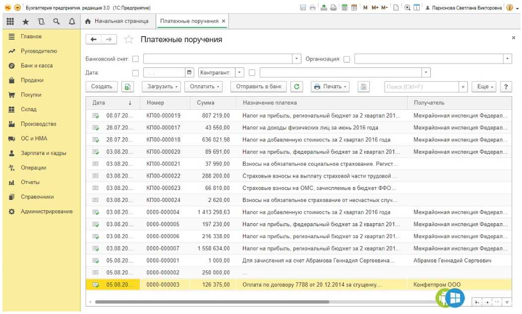The image size is (522, 314).
Task: Click the Поиск search field
Action: point(421,87)
